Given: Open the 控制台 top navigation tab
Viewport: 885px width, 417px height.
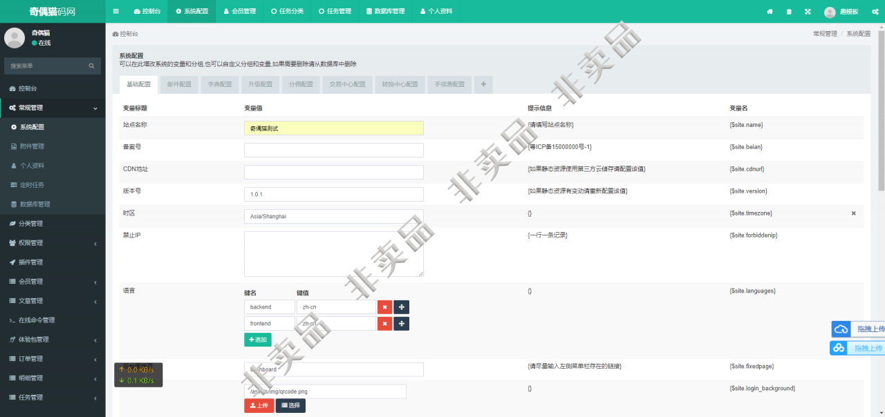Looking at the screenshot, I should tap(147, 12).
